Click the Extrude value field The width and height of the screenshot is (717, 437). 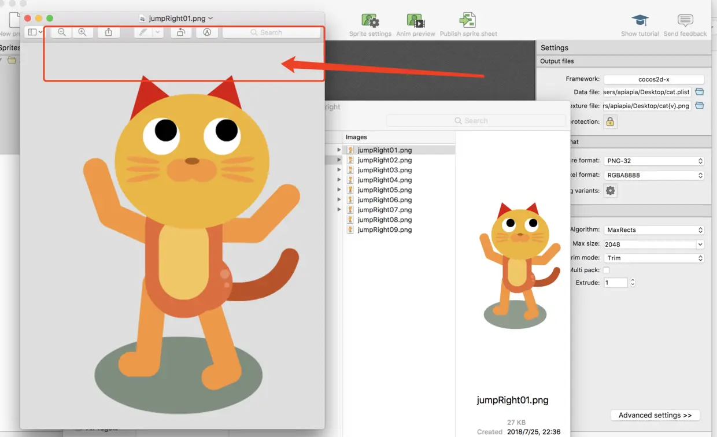coord(616,283)
